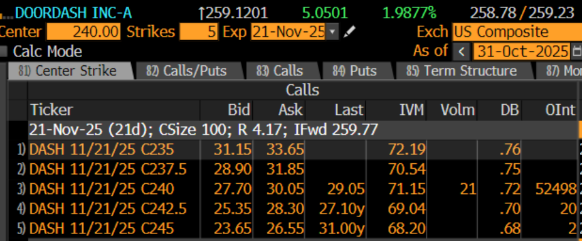The width and height of the screenshot is (582, 241).
Task: Select DASH 11/21/25 C242.5 ticker
Action: pyautogui.click(x=108, y=209)
